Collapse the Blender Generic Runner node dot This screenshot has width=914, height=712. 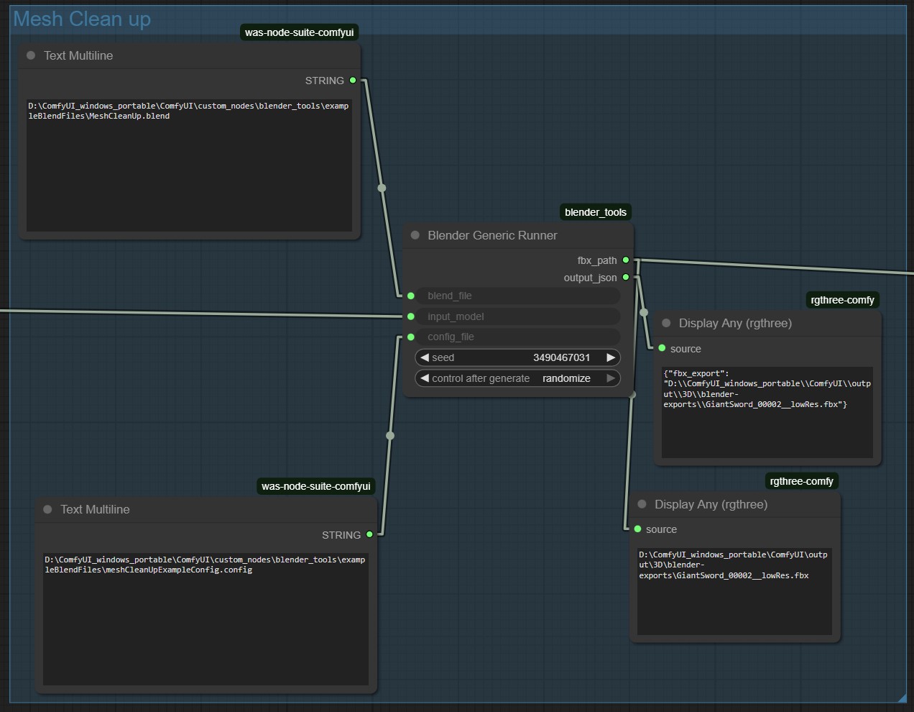(415, 235)
